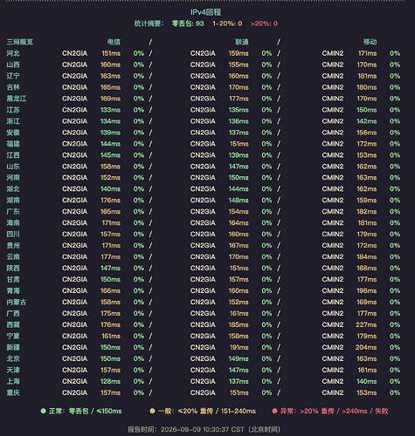The height and width of the screenshot is (436, 415).
Task: Click the '175ms' 电信 latency for 广西
Action: (111, 313)
